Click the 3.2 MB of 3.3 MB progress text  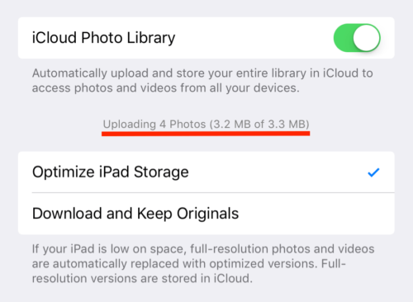tap(259, 125)
